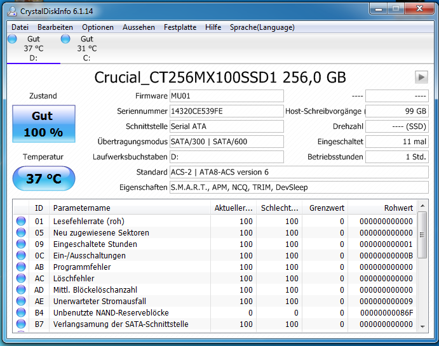Click the SMART list scroll down arrow
439x346 pixels.
pos(422,327)
